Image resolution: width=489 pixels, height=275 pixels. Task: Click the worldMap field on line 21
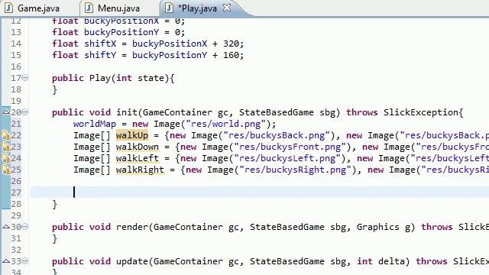click(95, 124)
